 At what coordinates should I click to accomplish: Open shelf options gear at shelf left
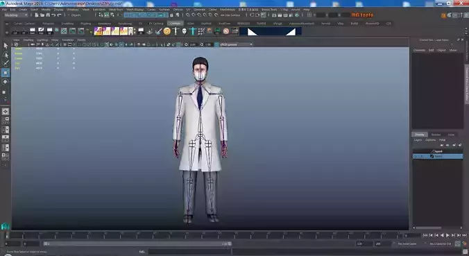[x=6, y=32]
